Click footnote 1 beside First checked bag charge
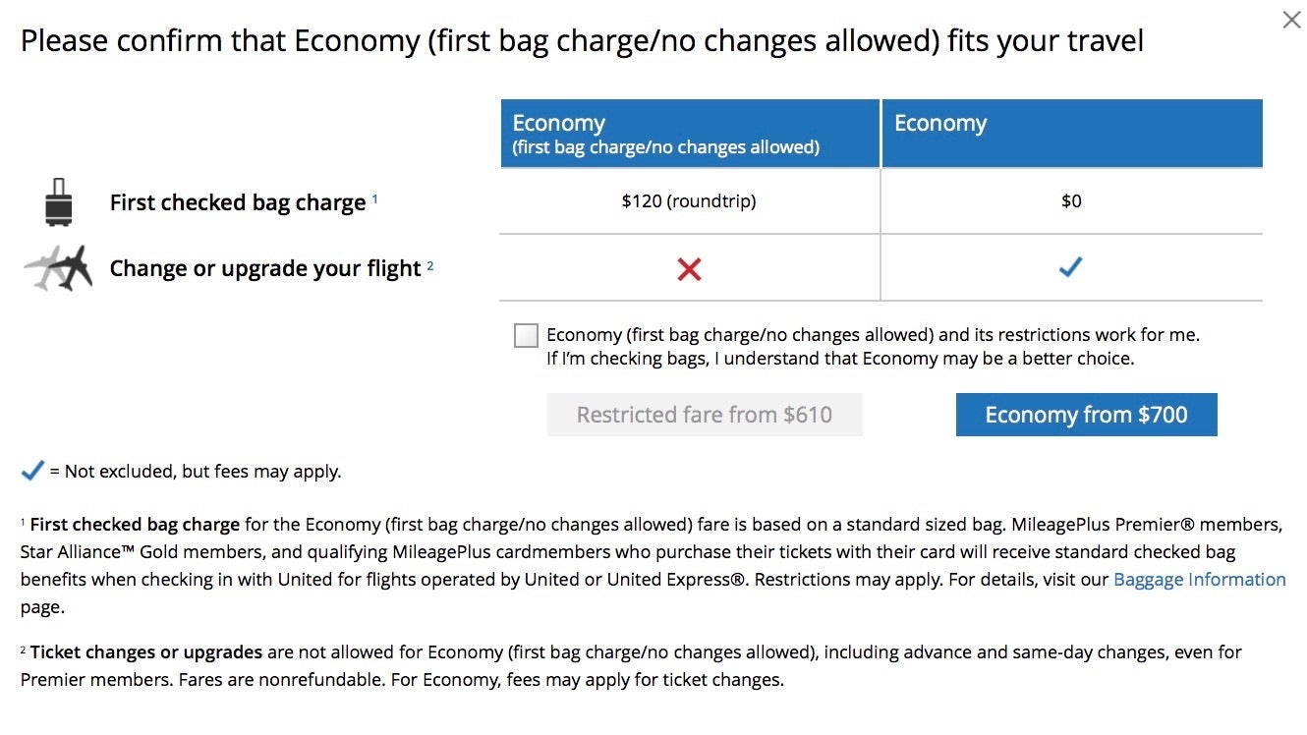 click(x=374, y=198)
